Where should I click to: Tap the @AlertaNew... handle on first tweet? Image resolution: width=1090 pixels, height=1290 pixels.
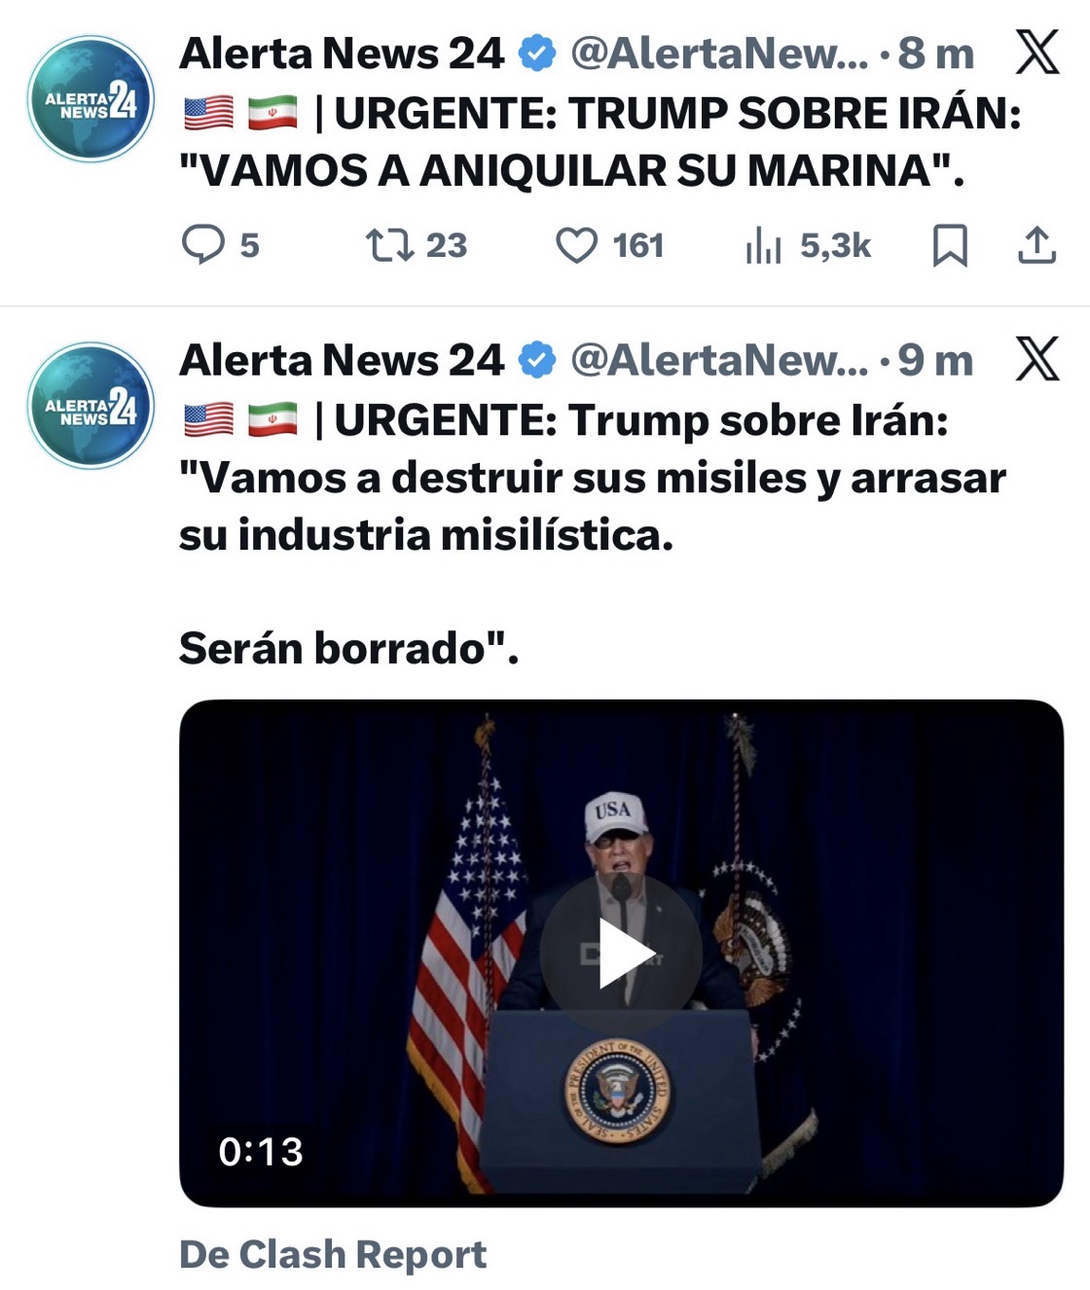tap(719, 54)
